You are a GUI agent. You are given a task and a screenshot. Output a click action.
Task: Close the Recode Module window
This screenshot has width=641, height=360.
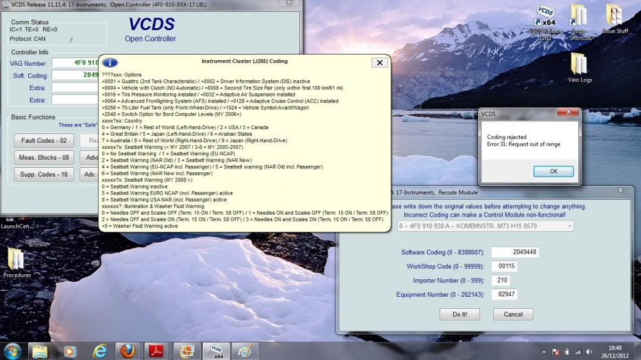click(620, 190)
